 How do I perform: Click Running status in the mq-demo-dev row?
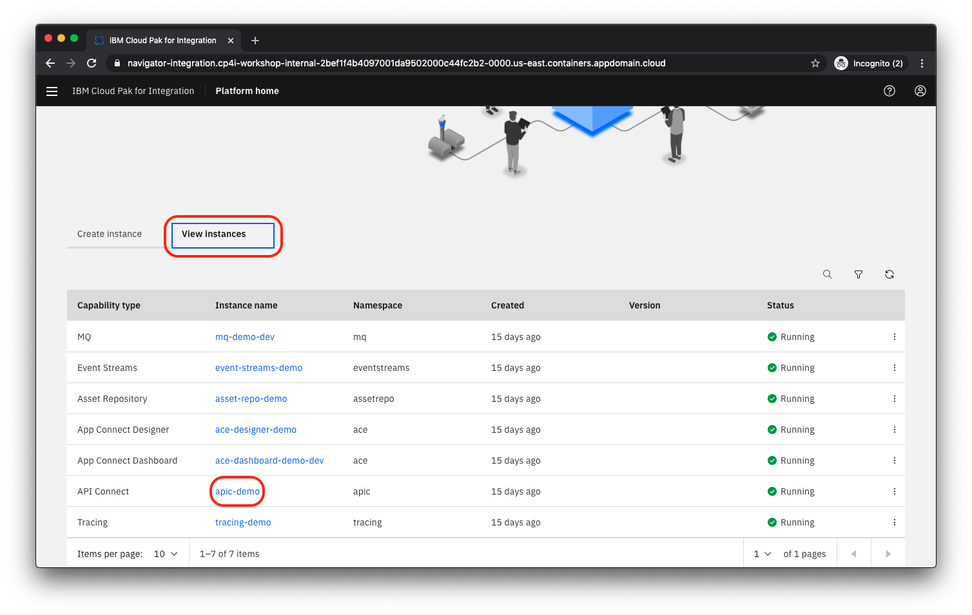pos(791,337)
